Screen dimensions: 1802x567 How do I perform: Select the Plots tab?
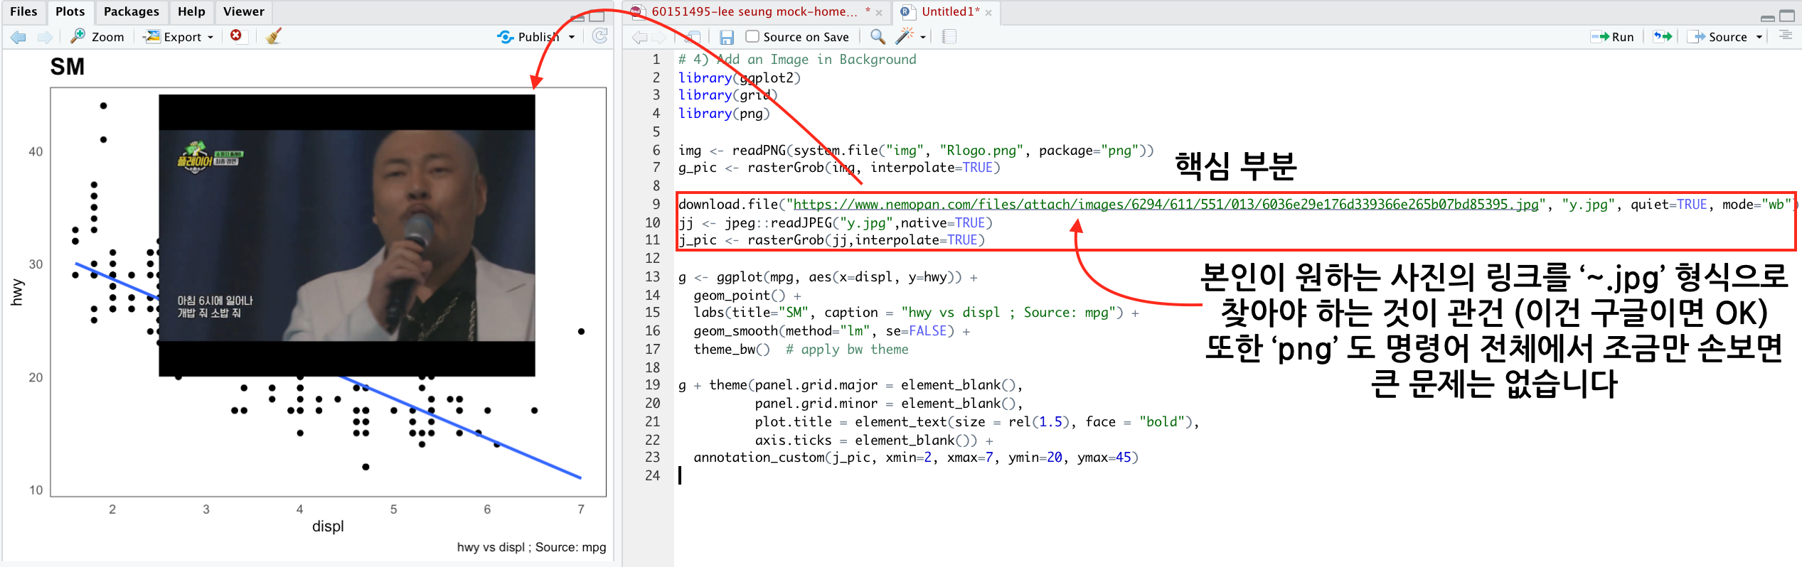70,11
